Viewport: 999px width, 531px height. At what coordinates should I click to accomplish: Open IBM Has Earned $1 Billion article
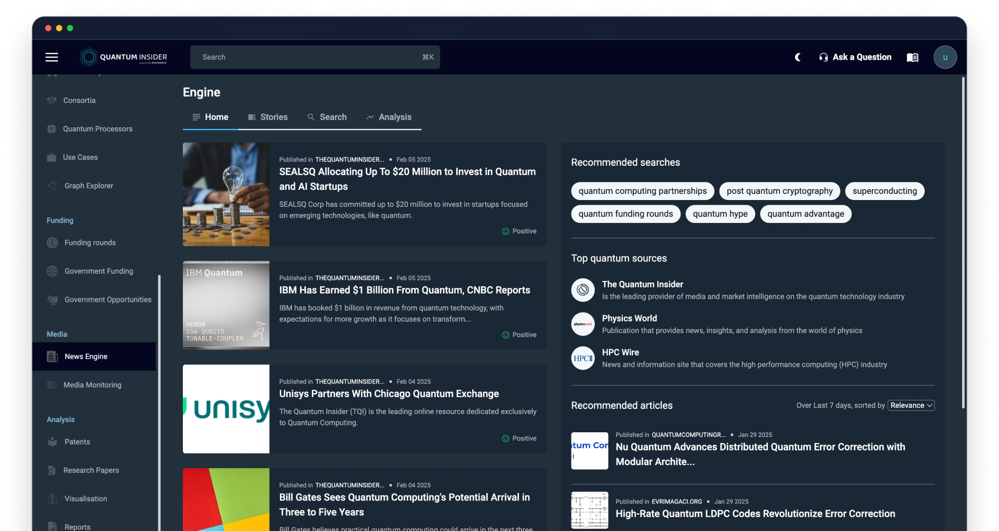coord(405,290)
